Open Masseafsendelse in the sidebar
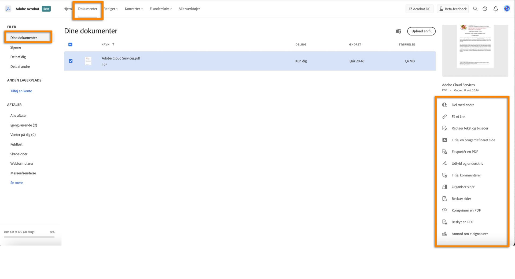Viewport: 515px width, 279px height. pos(23,173)
